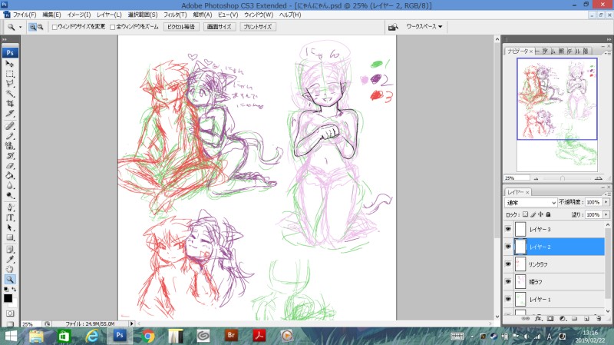
Task: Click the new adjustment layer icon
Action: pos(563,319)
